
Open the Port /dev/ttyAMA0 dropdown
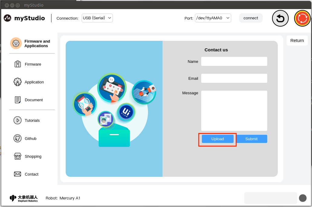213,18
